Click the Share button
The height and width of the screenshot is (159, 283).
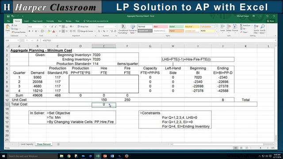click(x=270, y=21)
